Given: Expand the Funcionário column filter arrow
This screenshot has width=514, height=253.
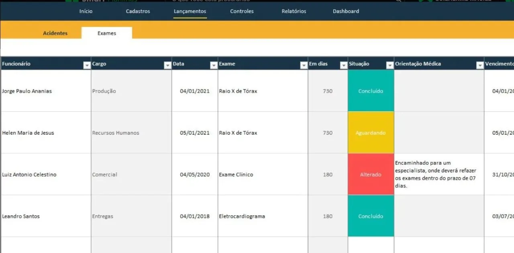Looking at the screenshot, I should pos(87,65).
